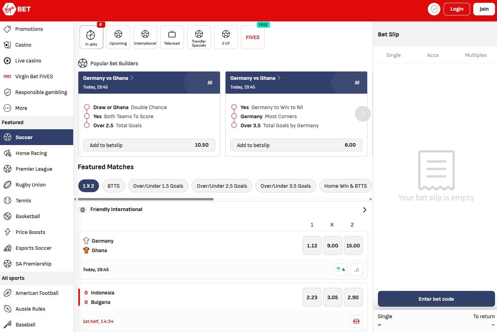Click the safer gambling shield icon

[x=434, y=9]
